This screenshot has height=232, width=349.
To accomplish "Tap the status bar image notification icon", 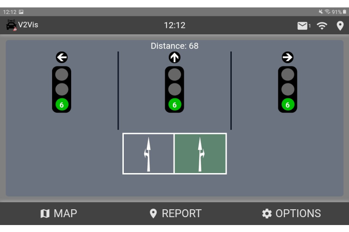I will [21, 12].
